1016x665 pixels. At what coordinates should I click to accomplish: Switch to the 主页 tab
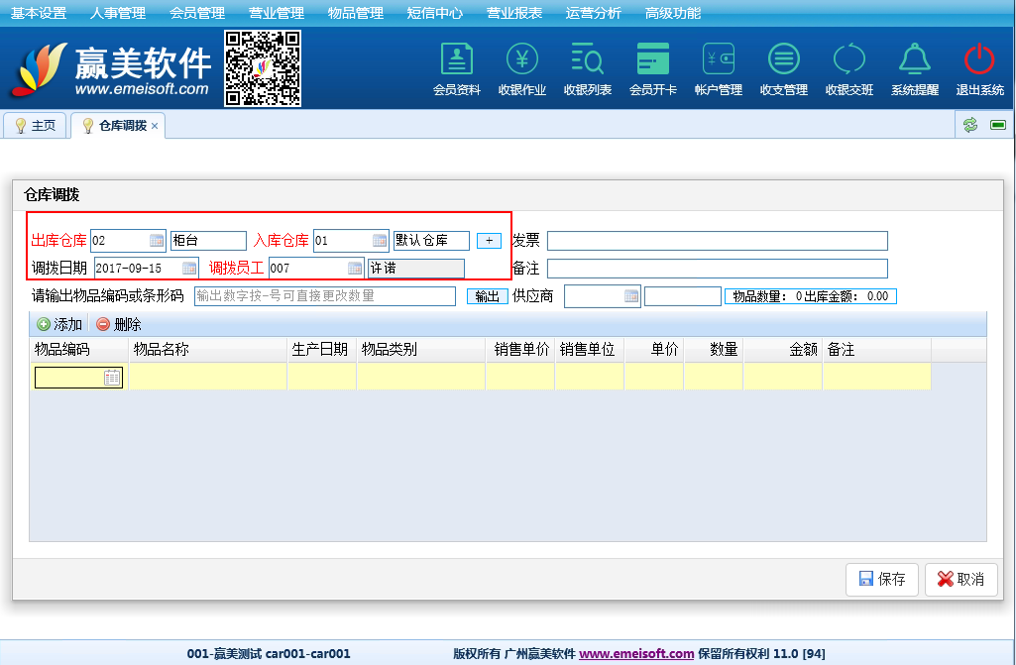[x=36, y=126]
